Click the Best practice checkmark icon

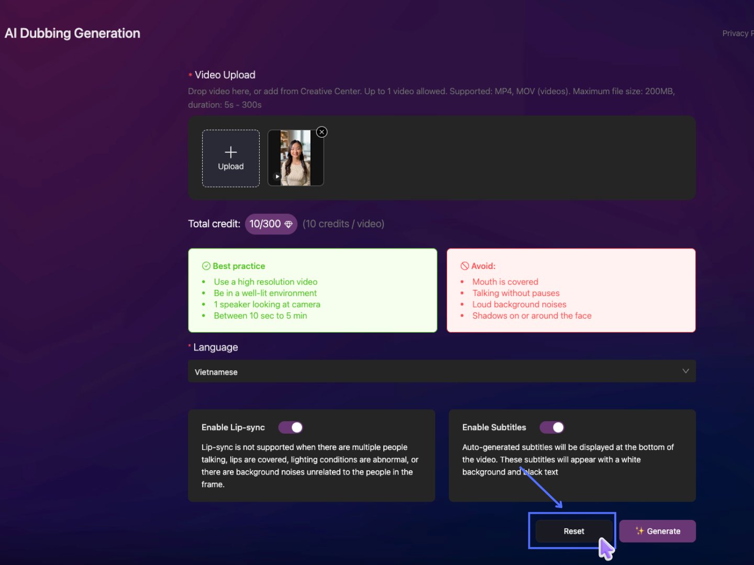[206, 266]
